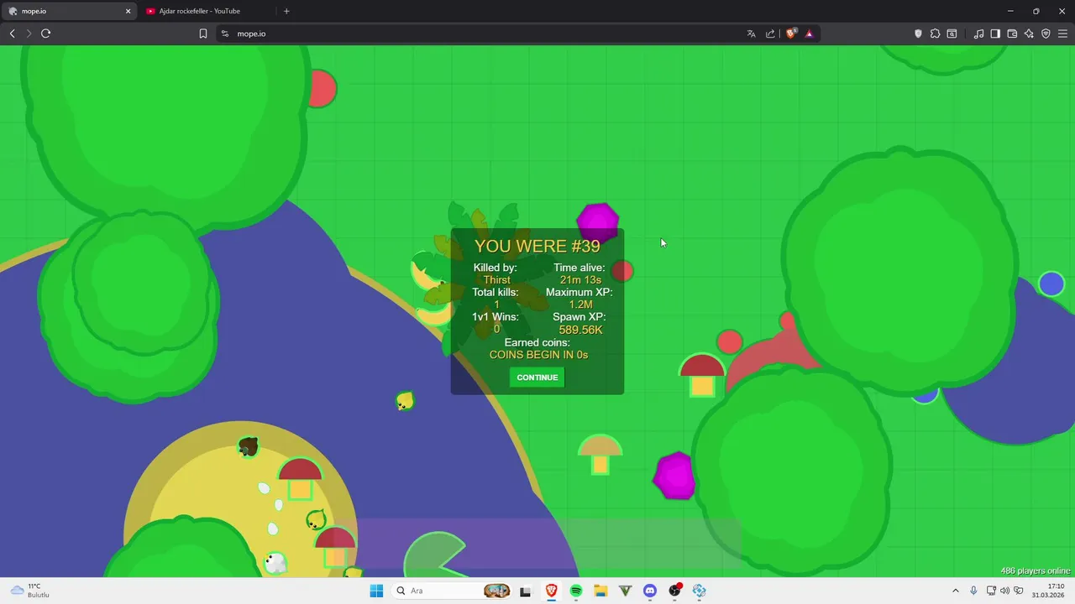Click the chat bubbles tray icon
This screenshot has width=1075, height=604.
click(1019, 591)
